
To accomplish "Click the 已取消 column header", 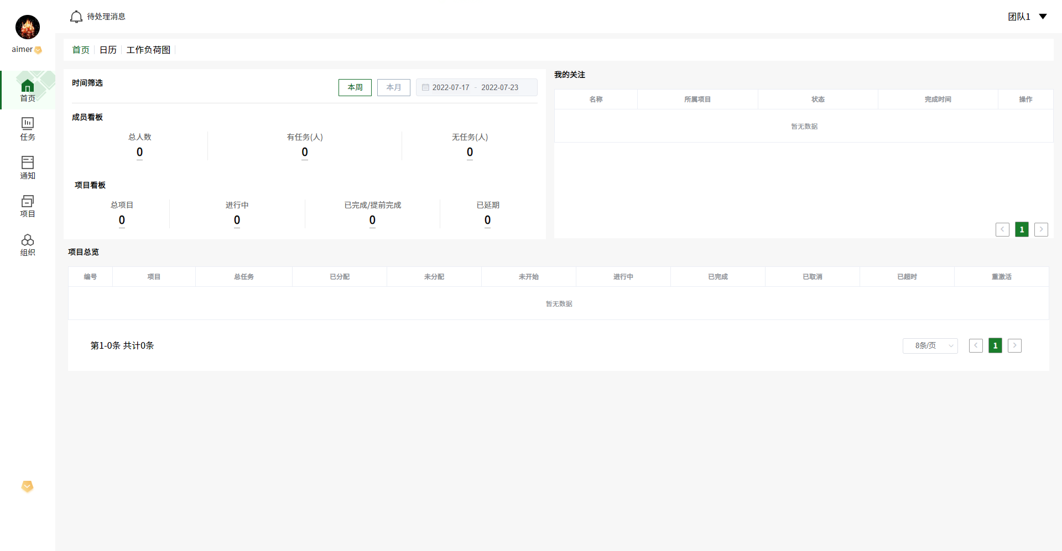I will tap(813, 277).
